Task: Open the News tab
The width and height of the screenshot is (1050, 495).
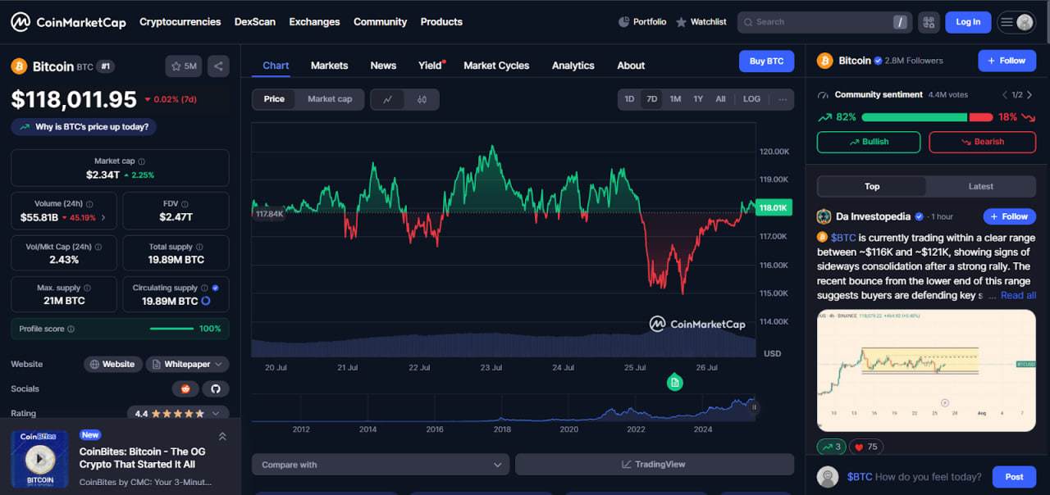Action: [383, 66]
